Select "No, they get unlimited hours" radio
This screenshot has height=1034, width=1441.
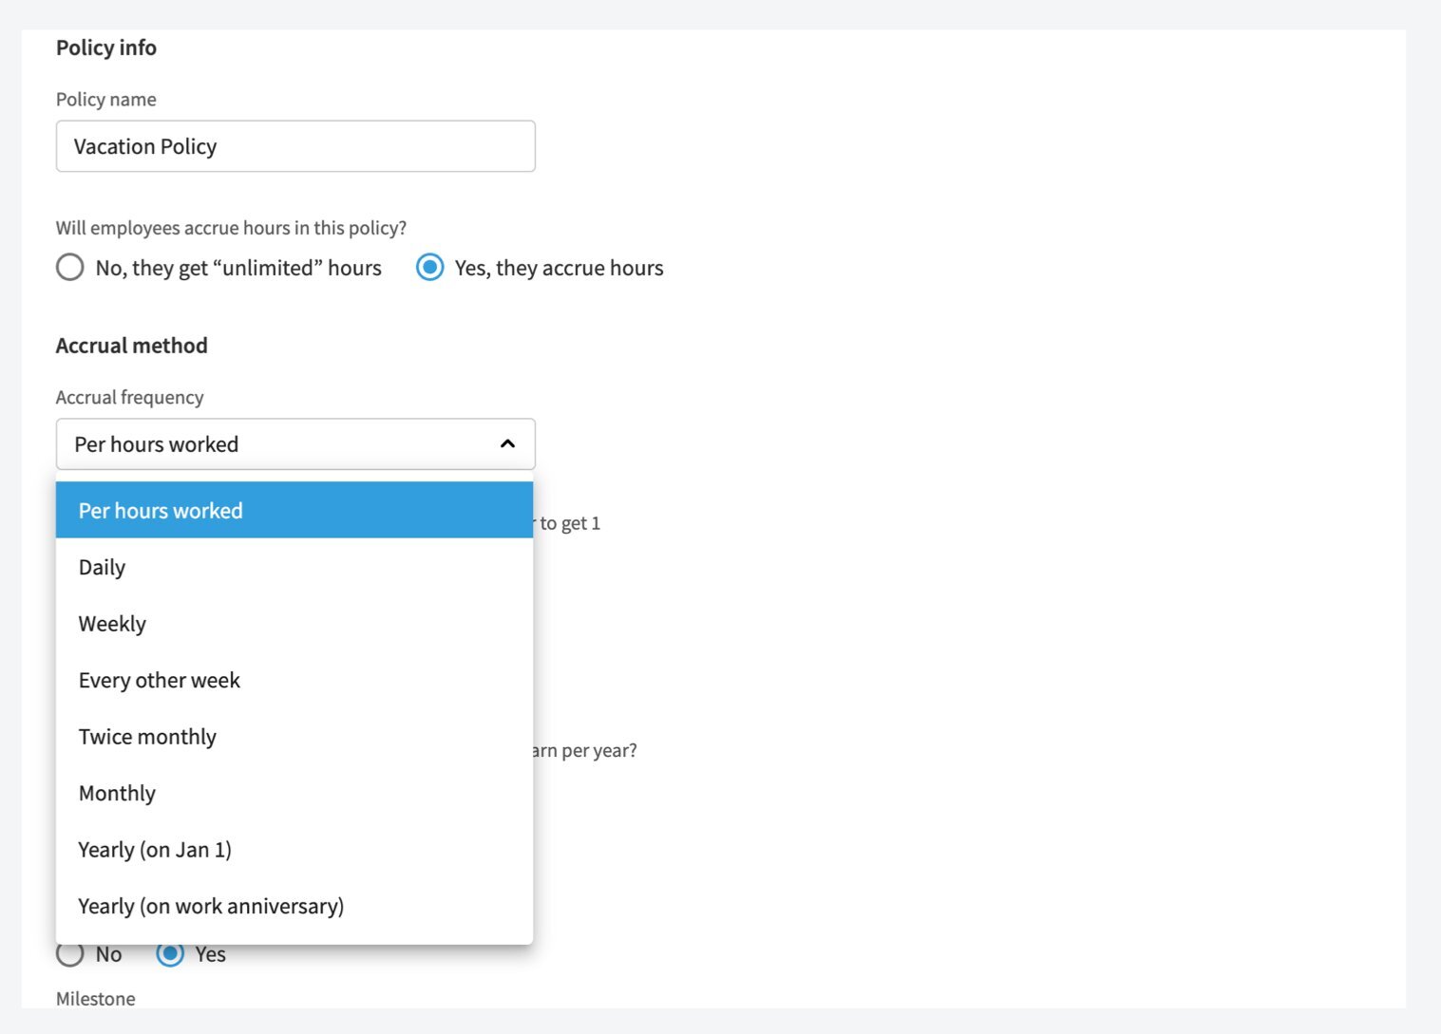tap(70, 268)
